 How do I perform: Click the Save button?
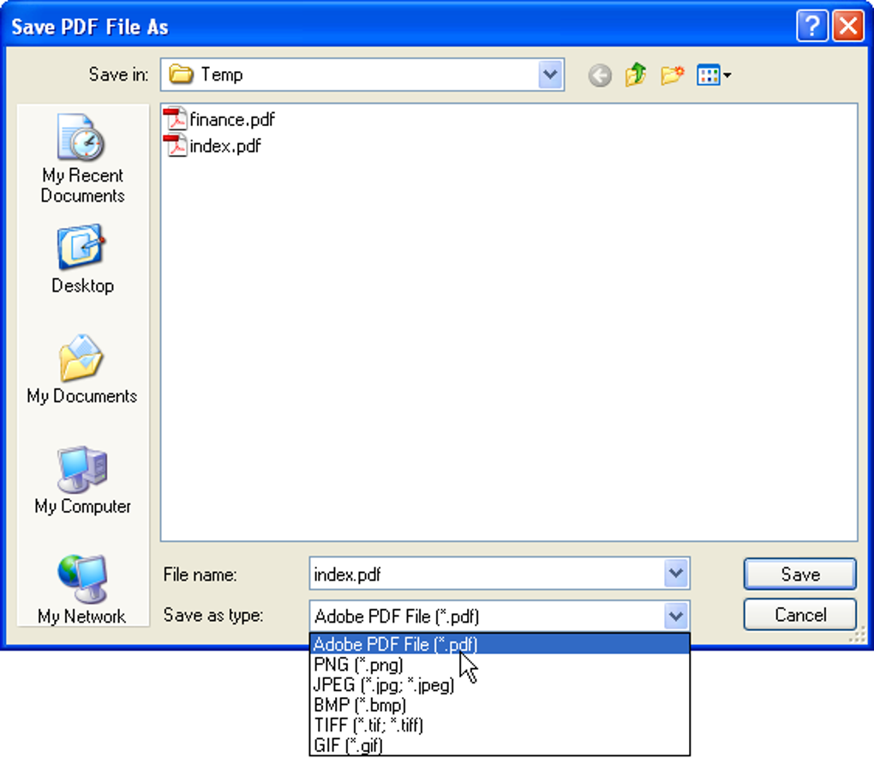pyautogui.click(x=799, y=574)
